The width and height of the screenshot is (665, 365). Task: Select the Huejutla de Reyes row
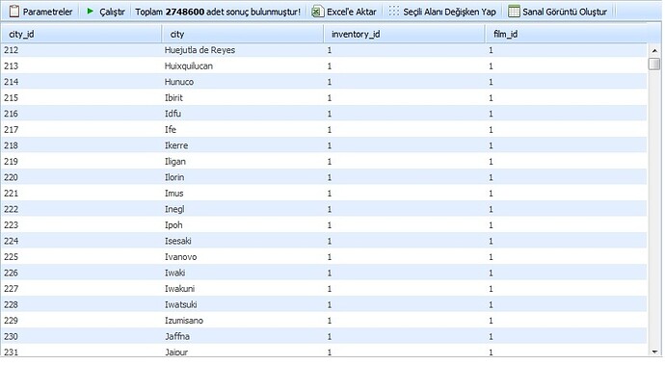pyautogui.click(x=324, y=50)
